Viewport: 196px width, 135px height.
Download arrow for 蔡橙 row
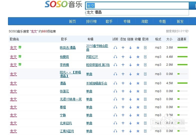pyautogui.click(x=130, y=107)
